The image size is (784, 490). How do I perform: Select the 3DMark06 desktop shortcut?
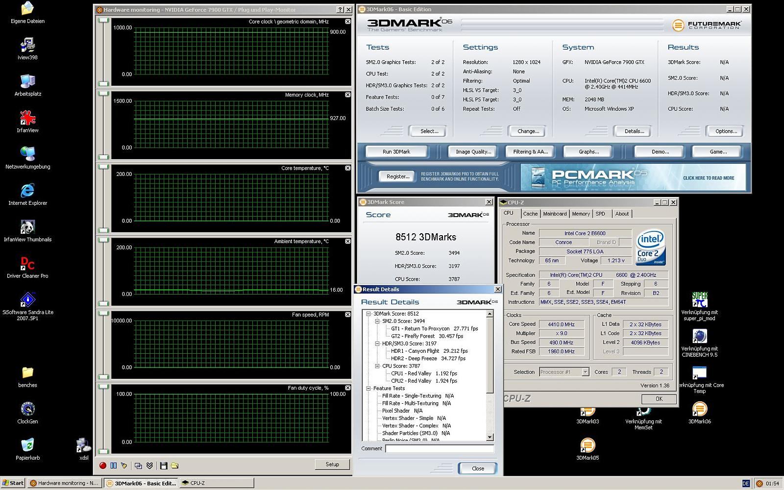(699, 413)
